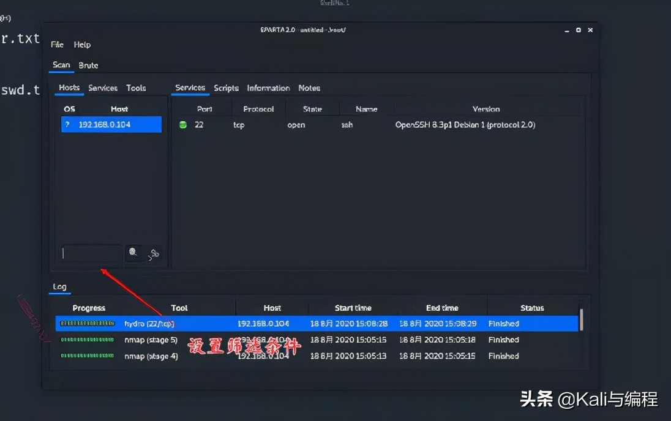Click the Tool column header in Log
671x421 pixels.
pos(179,308)
